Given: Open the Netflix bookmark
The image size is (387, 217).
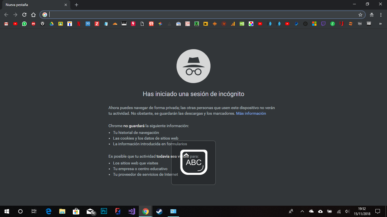Looking at the screenshot, I should 79,24.
